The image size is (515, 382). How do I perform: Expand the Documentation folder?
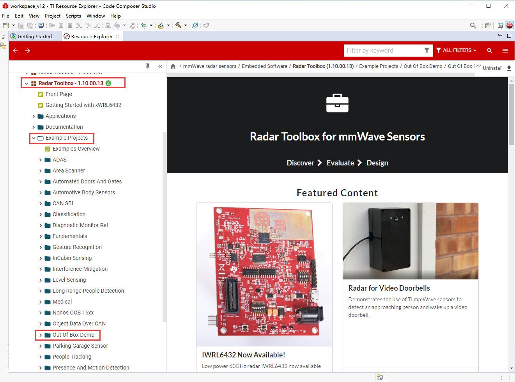pos(34,127)
